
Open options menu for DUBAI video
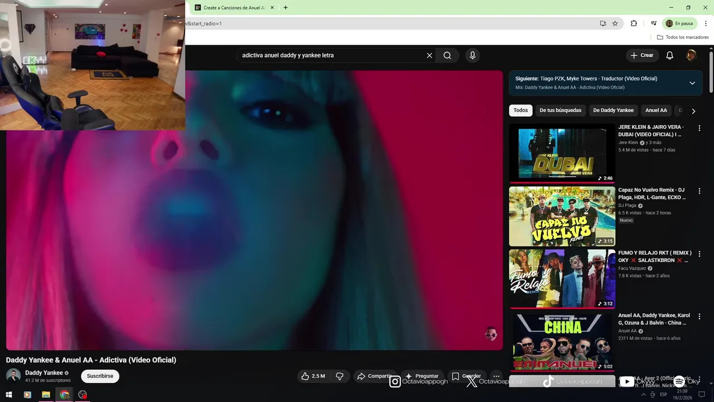click(699, 128)
